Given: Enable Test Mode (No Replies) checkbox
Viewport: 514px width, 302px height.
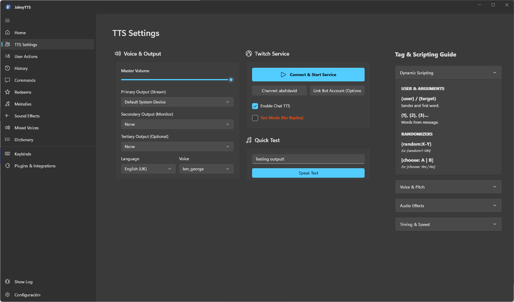Looking at the screenshot, I should pyautogui.click(x=255, y=118).
